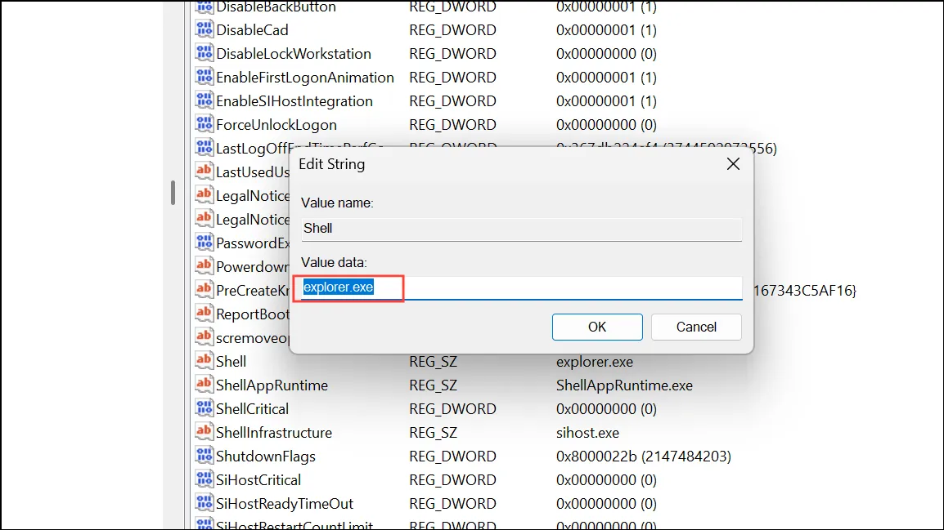Click the PowerdownAfterShutdown string icon
The height and width of the screenshot is (530, 944).
[204, 266]
